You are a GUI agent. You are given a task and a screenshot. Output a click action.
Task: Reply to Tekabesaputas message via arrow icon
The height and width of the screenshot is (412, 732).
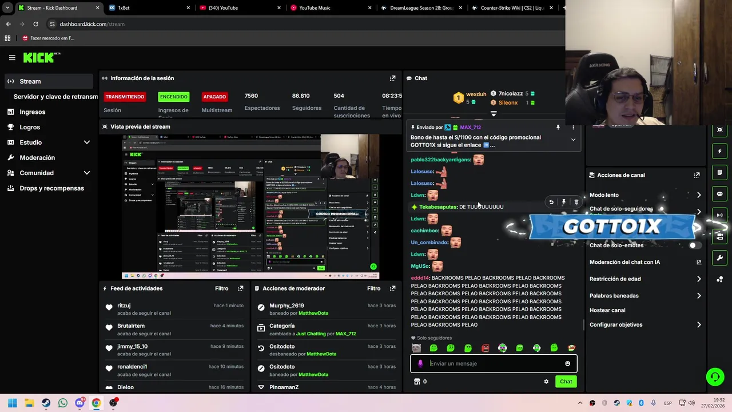point(551,202)
